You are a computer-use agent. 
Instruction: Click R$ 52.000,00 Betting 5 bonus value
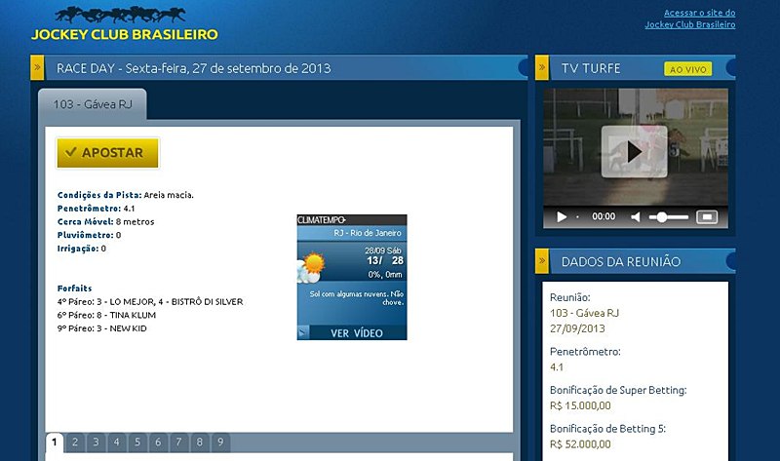click(580, 444)
